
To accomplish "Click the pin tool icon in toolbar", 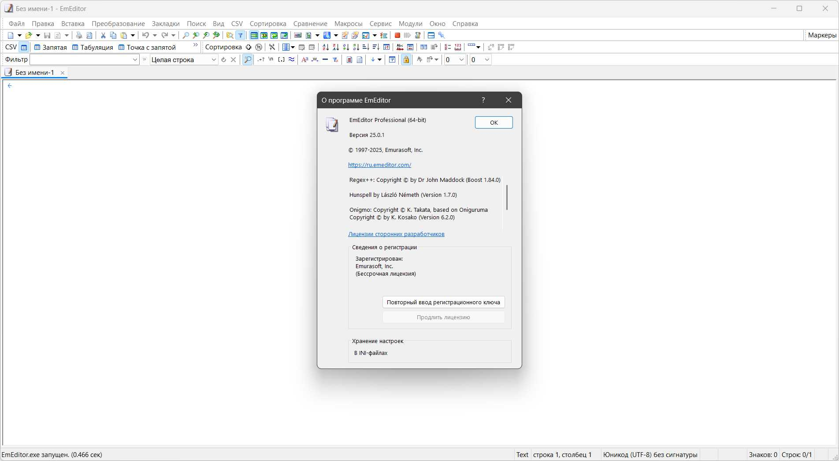I will click(442, 35).
